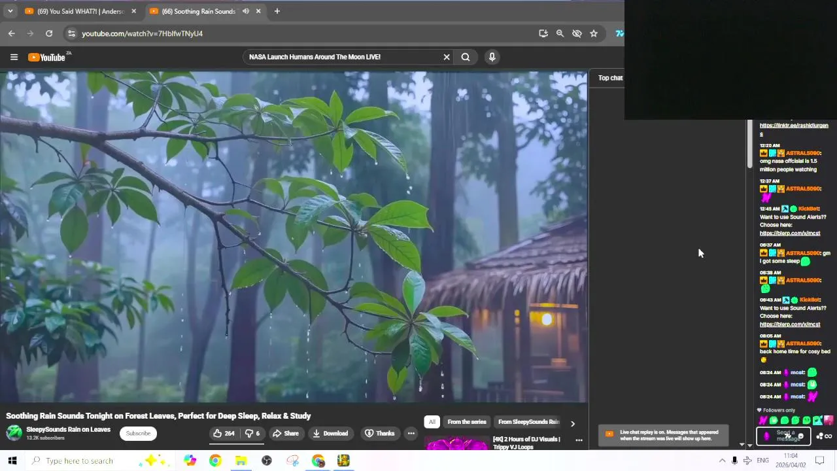Click the taskbar microphone tray icon
The height and width of the screenshot is (471, 837).
(734, 461)
